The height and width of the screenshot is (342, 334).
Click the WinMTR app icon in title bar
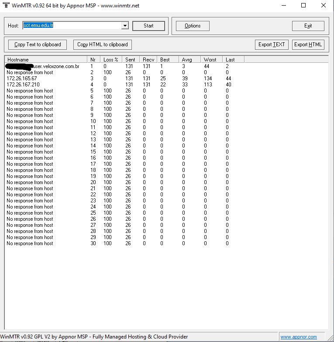click(6, 6)
